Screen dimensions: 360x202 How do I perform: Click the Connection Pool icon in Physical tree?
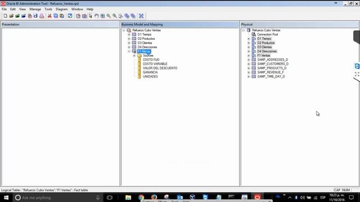(254, 34)
